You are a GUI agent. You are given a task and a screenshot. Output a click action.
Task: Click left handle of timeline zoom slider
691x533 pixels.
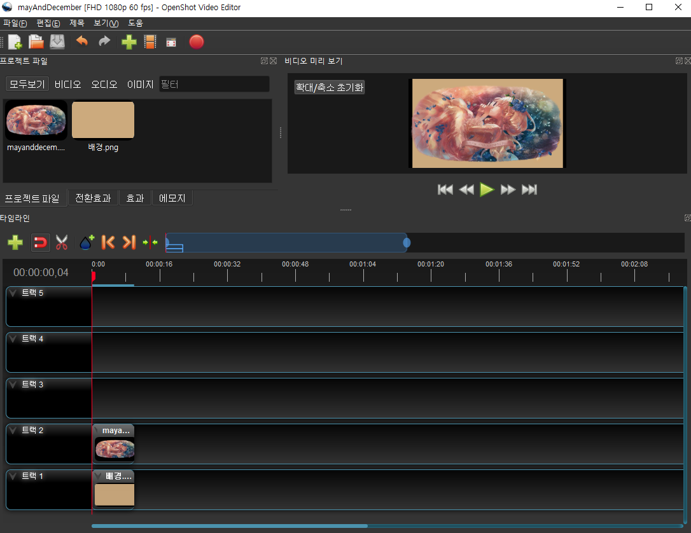point(167,243)
